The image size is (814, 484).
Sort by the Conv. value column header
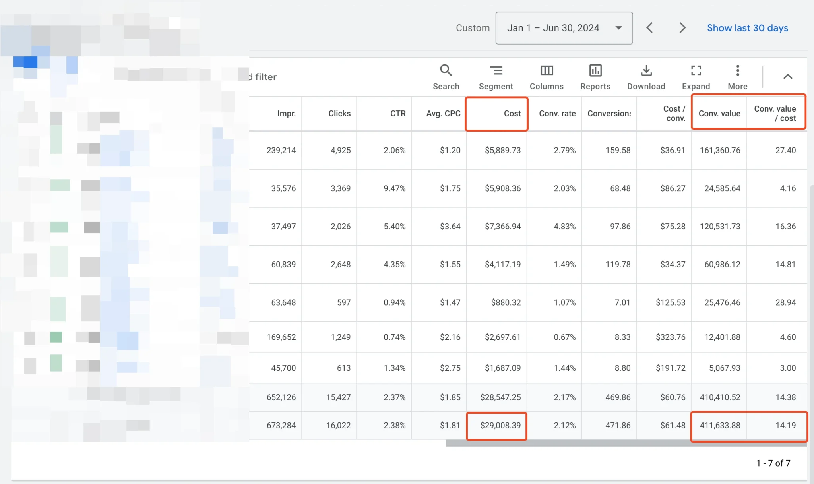(719, 114)
